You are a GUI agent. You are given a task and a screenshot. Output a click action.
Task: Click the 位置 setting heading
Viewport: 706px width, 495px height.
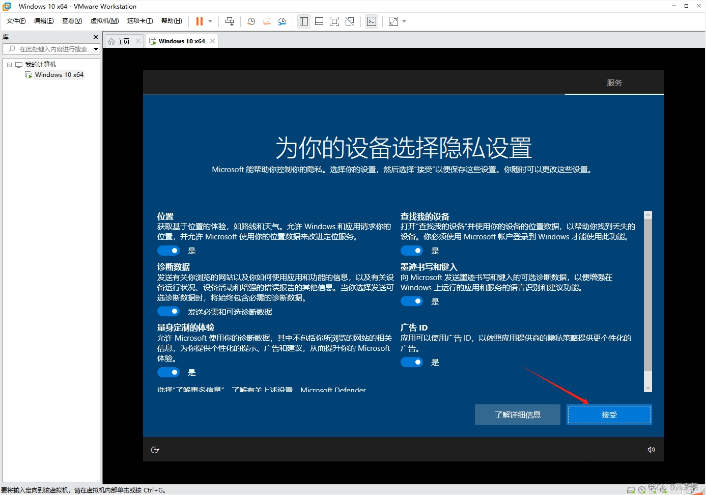(x=165, y=216)
